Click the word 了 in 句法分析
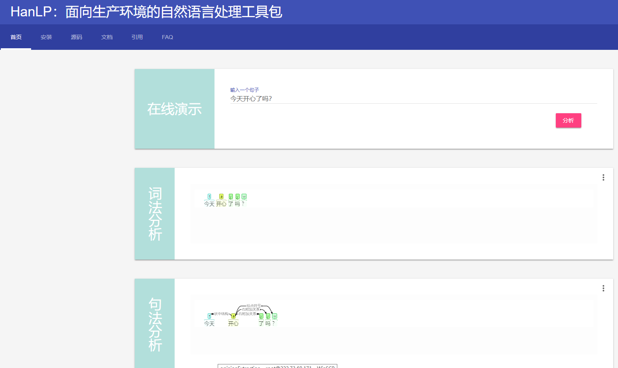This screenshot has width=618, height=368. 261,323
